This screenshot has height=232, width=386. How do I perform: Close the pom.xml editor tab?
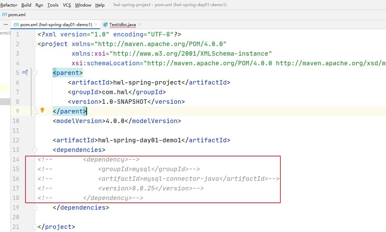[96, 24]
